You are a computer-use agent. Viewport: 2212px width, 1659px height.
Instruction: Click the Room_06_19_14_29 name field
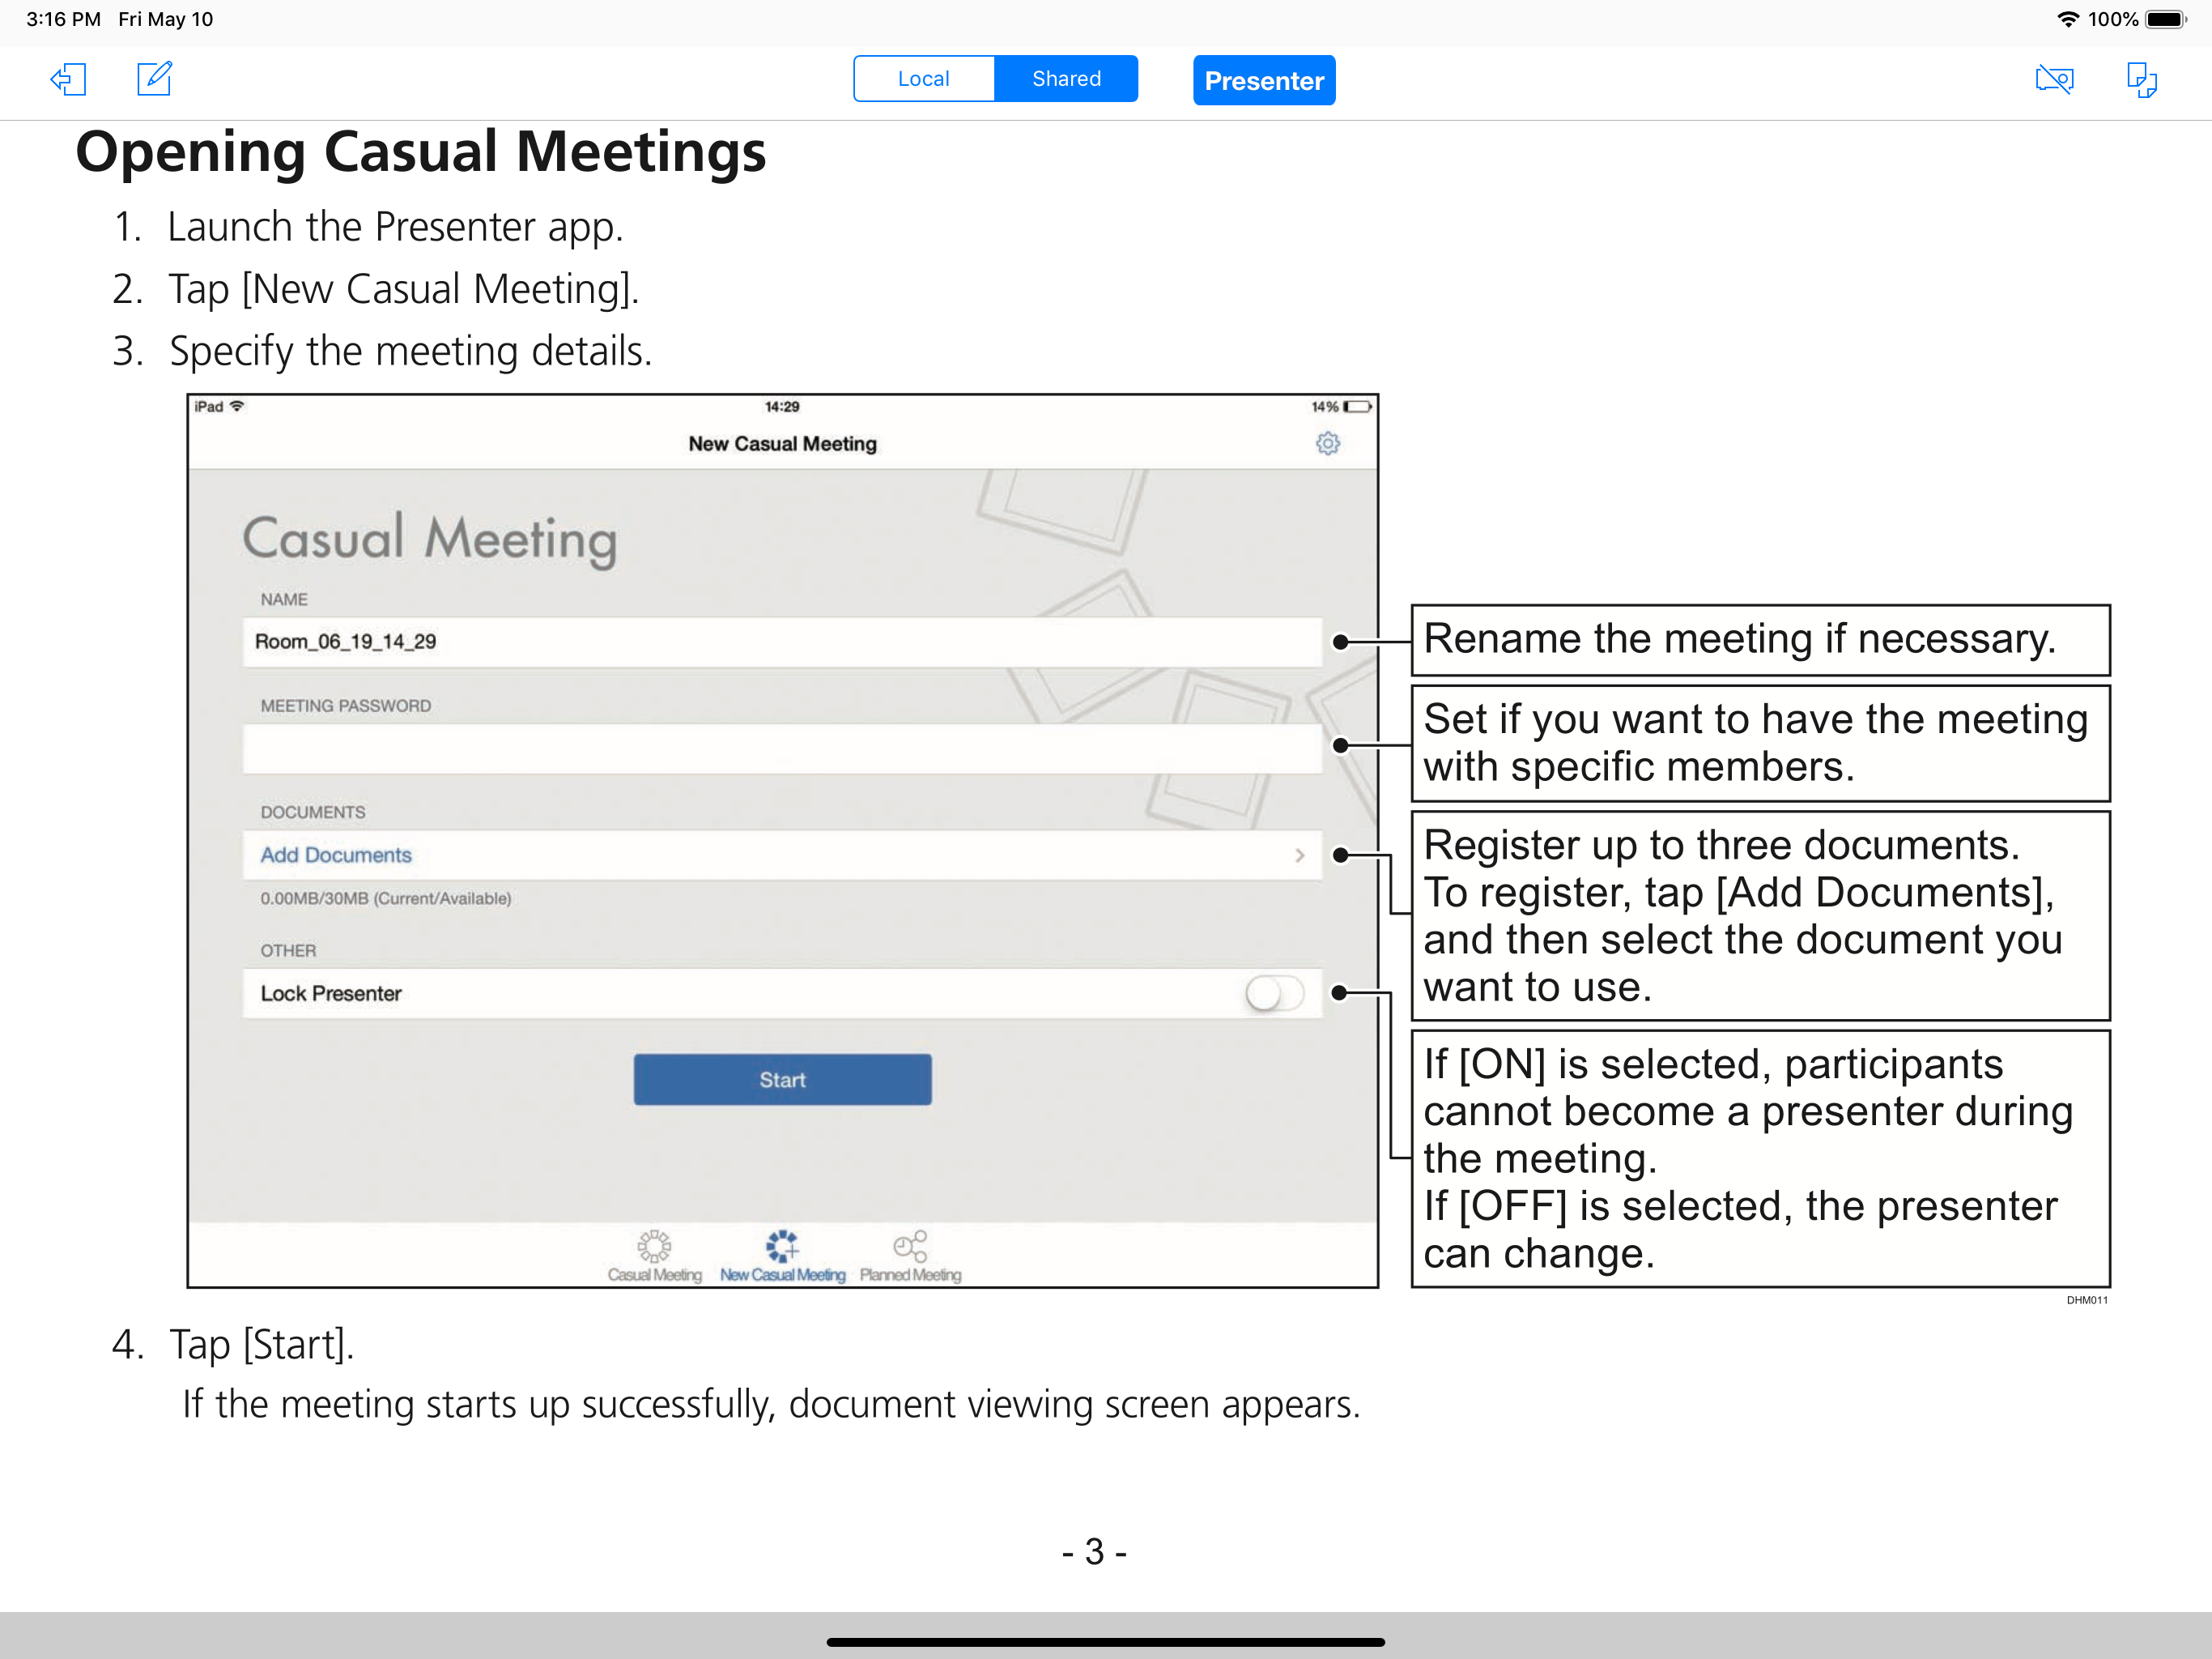click(782, 642)
